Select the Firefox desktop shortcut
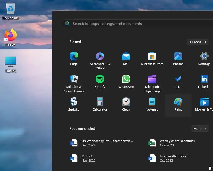This screenshot has width=213, height=171. (10, 37)
